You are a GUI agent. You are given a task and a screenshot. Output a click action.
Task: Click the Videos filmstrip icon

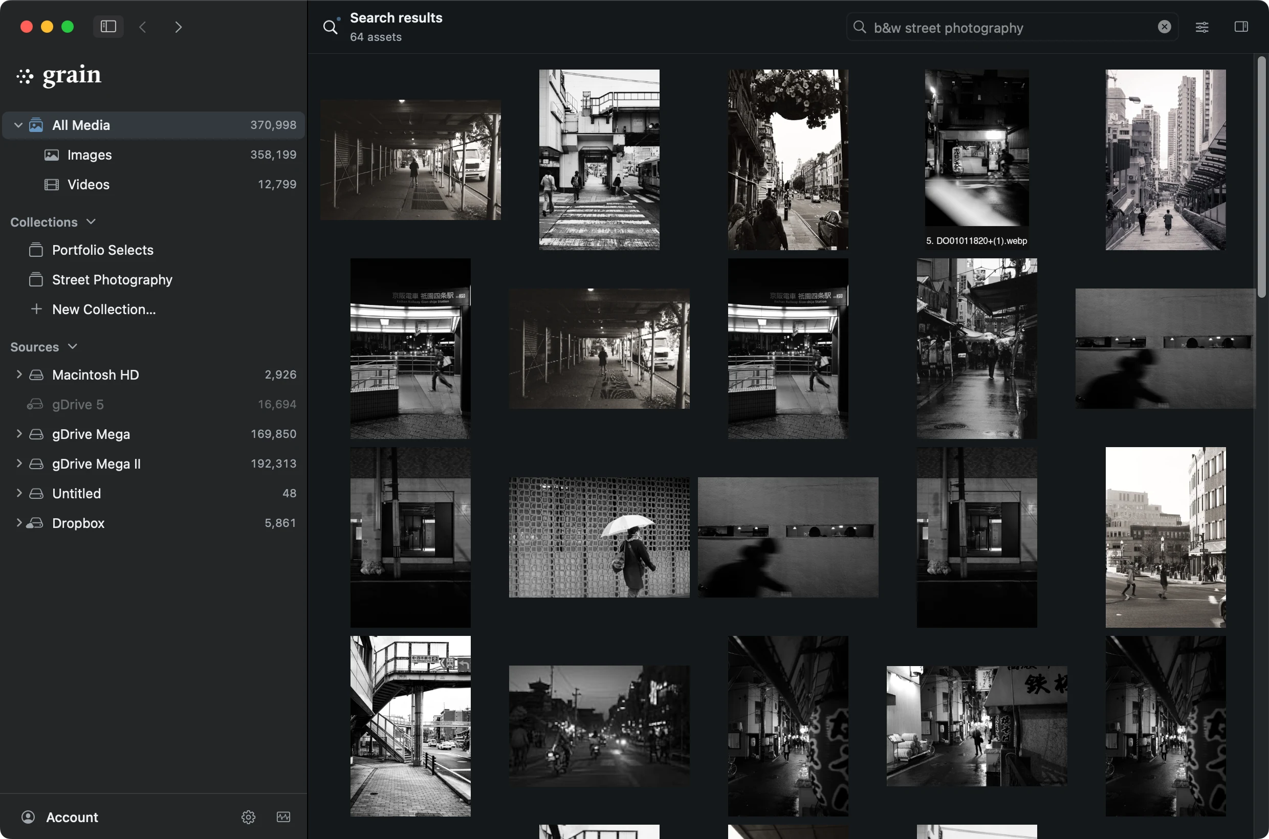51,185
